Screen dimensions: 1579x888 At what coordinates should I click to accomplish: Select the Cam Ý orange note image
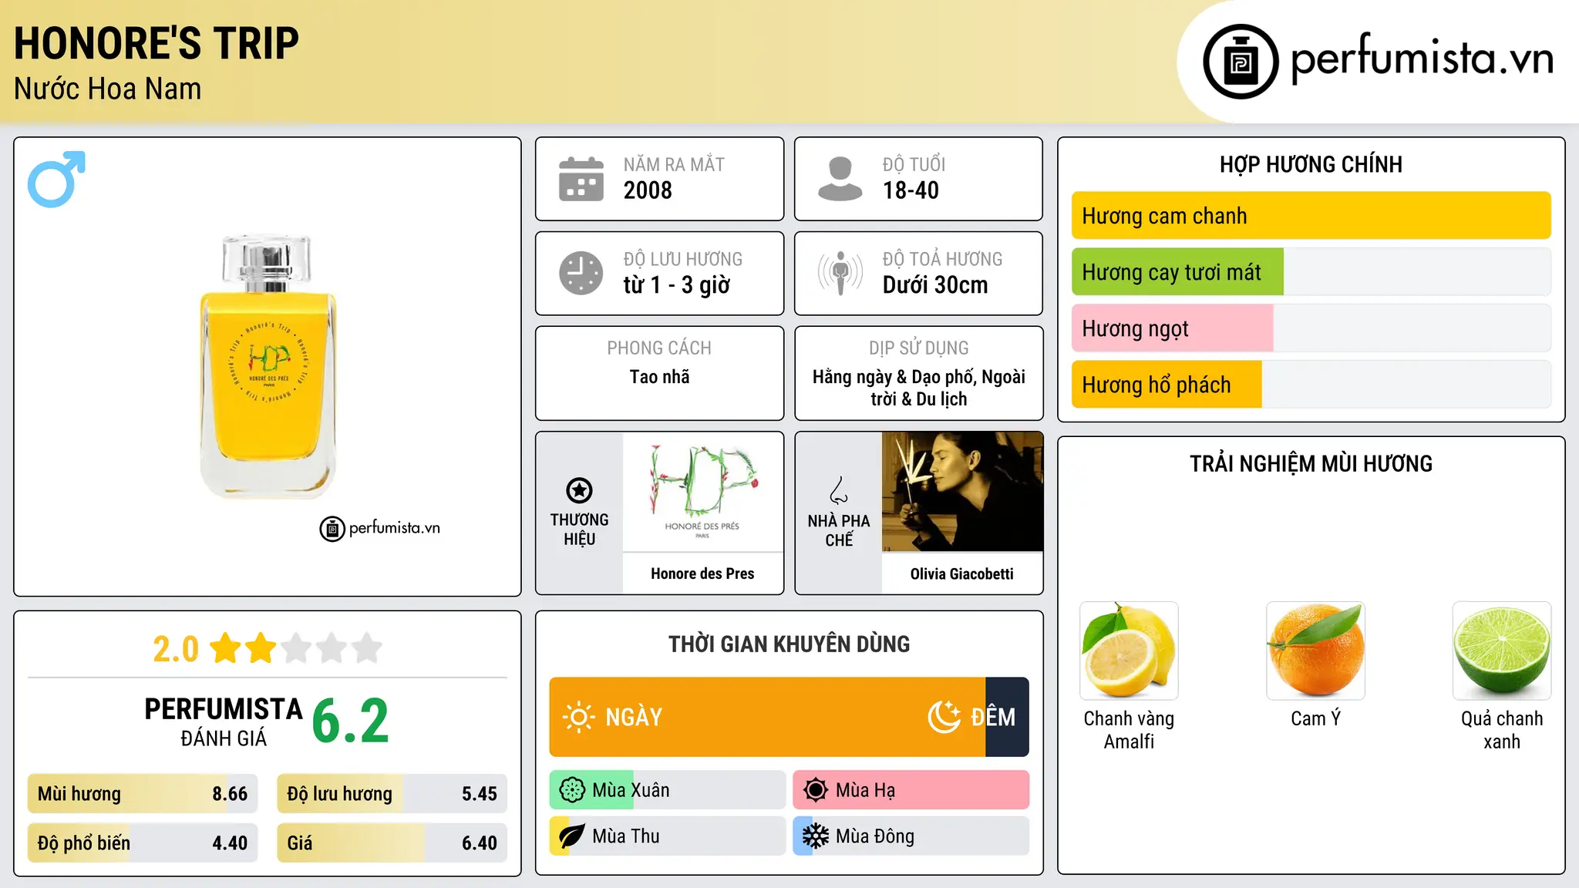1315,651
